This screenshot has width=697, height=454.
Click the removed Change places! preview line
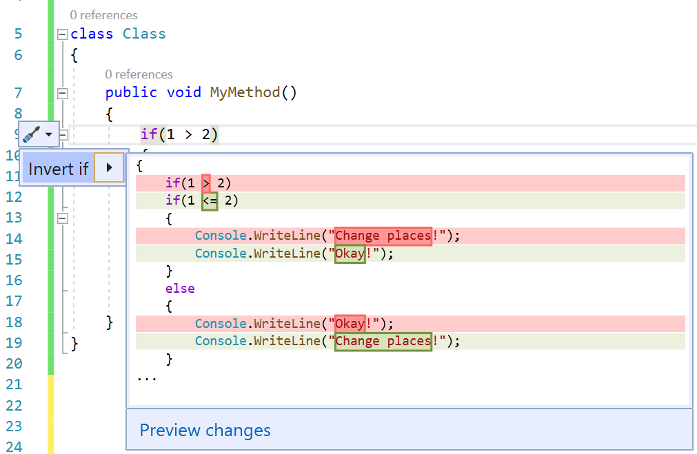click(x=410, y=236)
